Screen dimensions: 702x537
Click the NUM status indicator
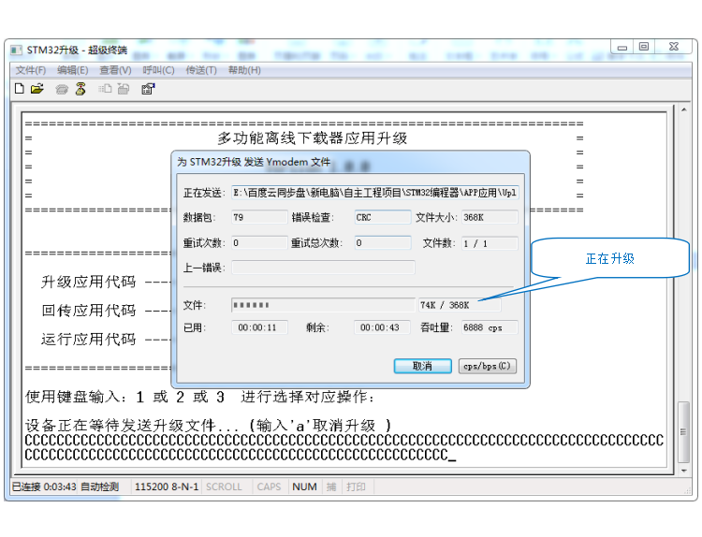coord(304,486)
